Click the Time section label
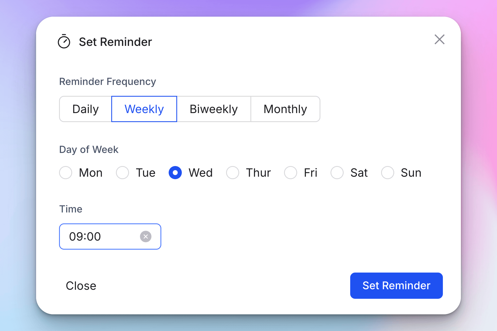 71,209
